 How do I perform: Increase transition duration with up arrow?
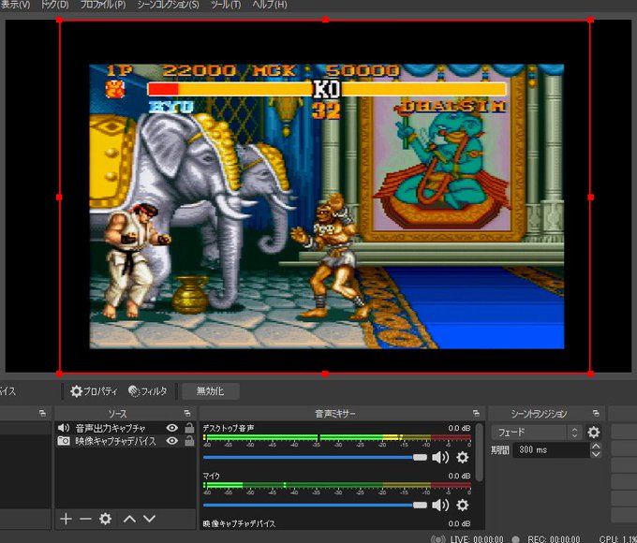coord(596,446)
